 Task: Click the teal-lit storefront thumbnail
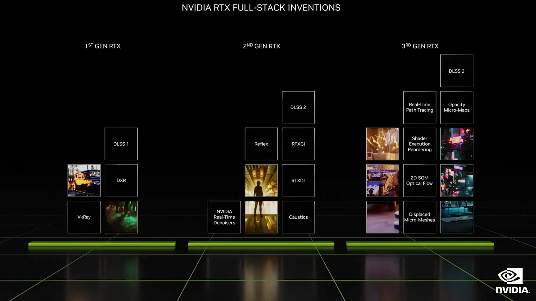pos(457,217)
